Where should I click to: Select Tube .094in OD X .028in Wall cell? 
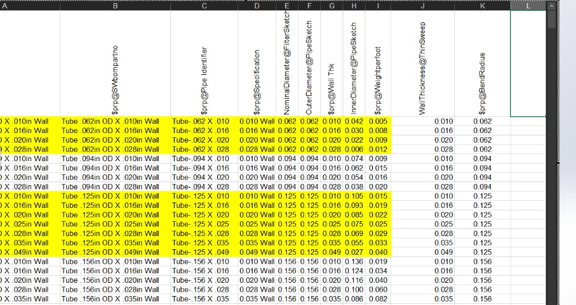(x=115, y=187)
